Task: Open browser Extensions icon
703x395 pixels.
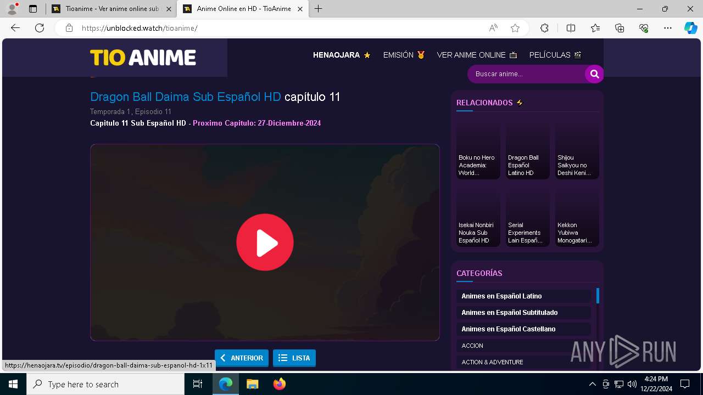Action: pos(544,28)
